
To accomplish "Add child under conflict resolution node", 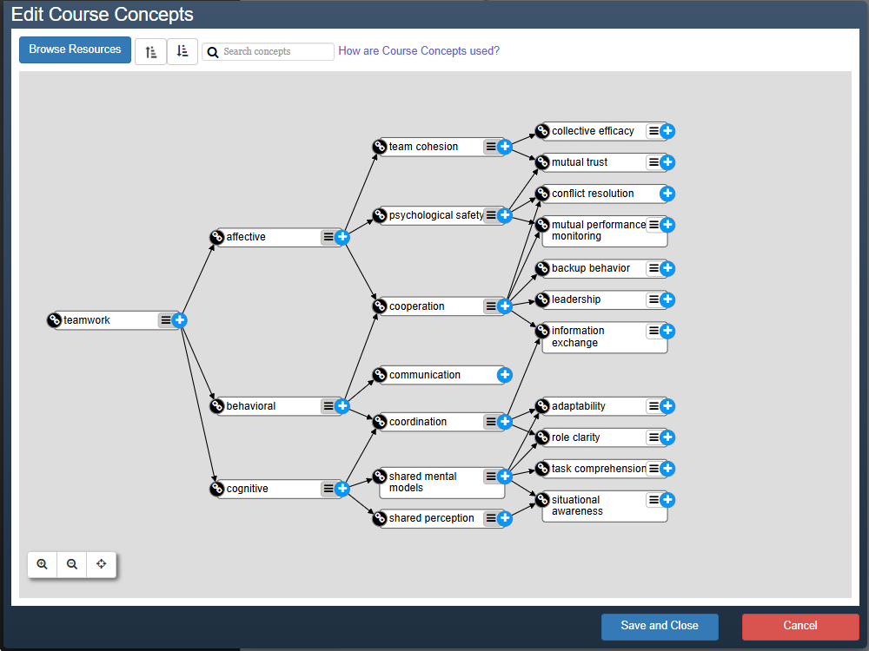I will 667,194.
